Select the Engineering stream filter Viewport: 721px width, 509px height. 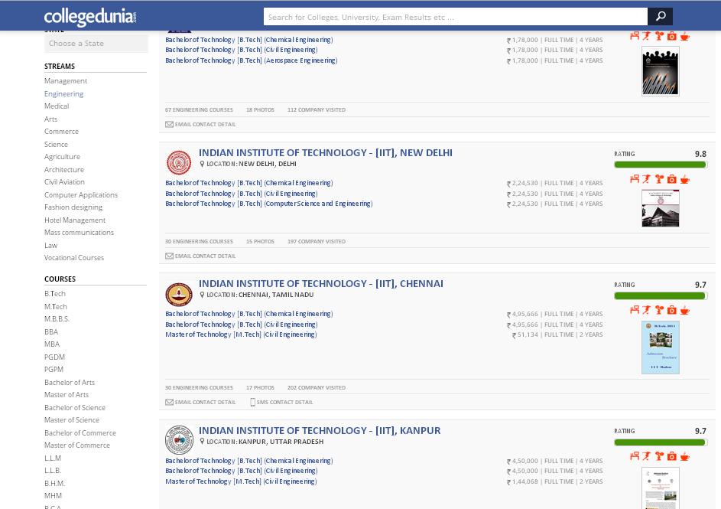(64, 94)
